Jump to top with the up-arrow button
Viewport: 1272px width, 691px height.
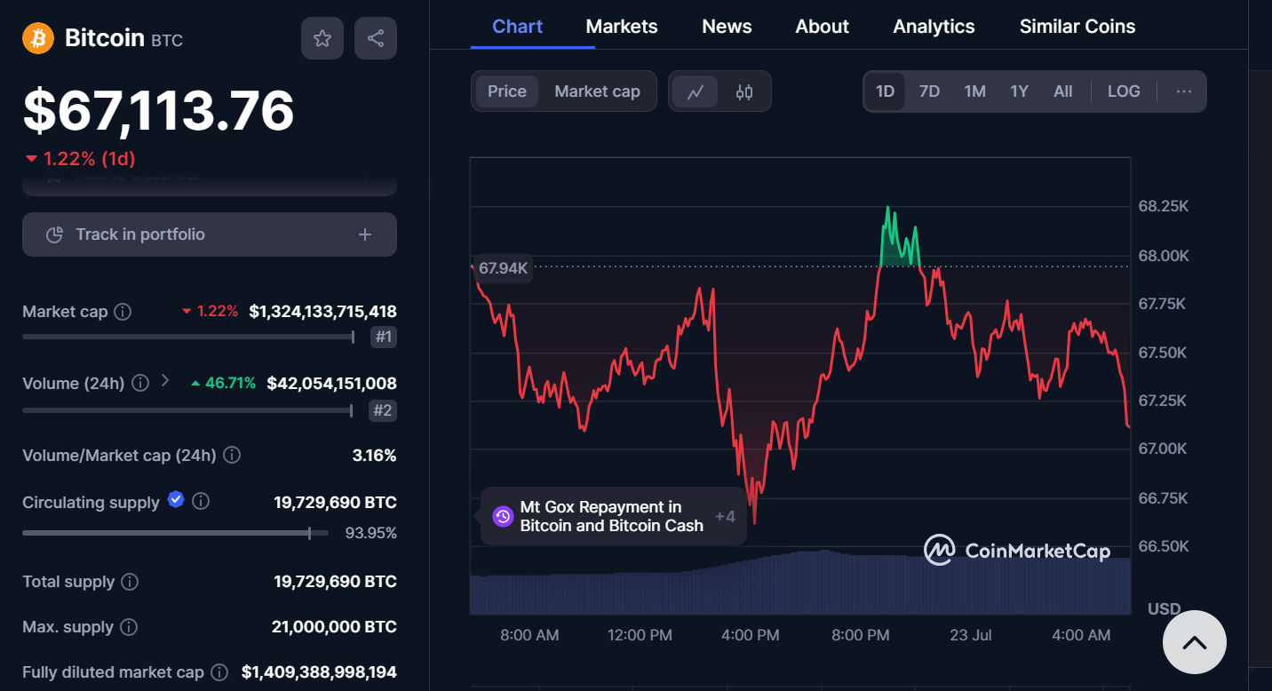[x=1194, y=642]
